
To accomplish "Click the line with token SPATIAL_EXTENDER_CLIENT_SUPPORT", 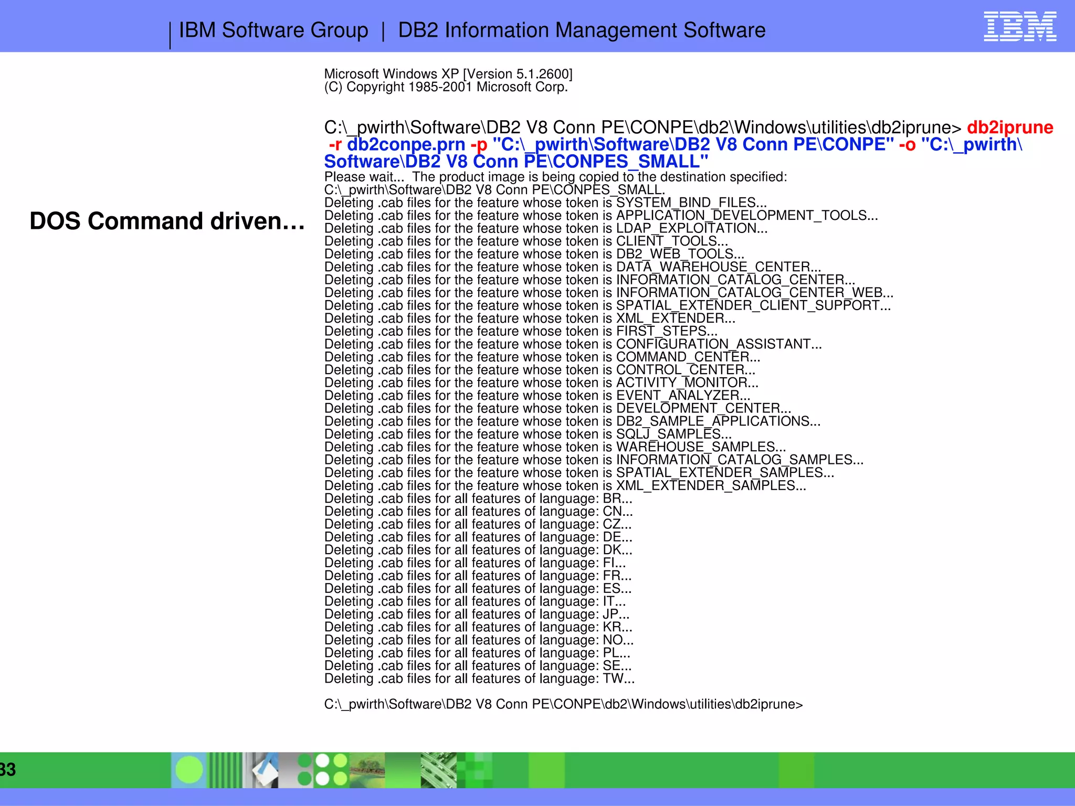I will (x=608, y=305).
